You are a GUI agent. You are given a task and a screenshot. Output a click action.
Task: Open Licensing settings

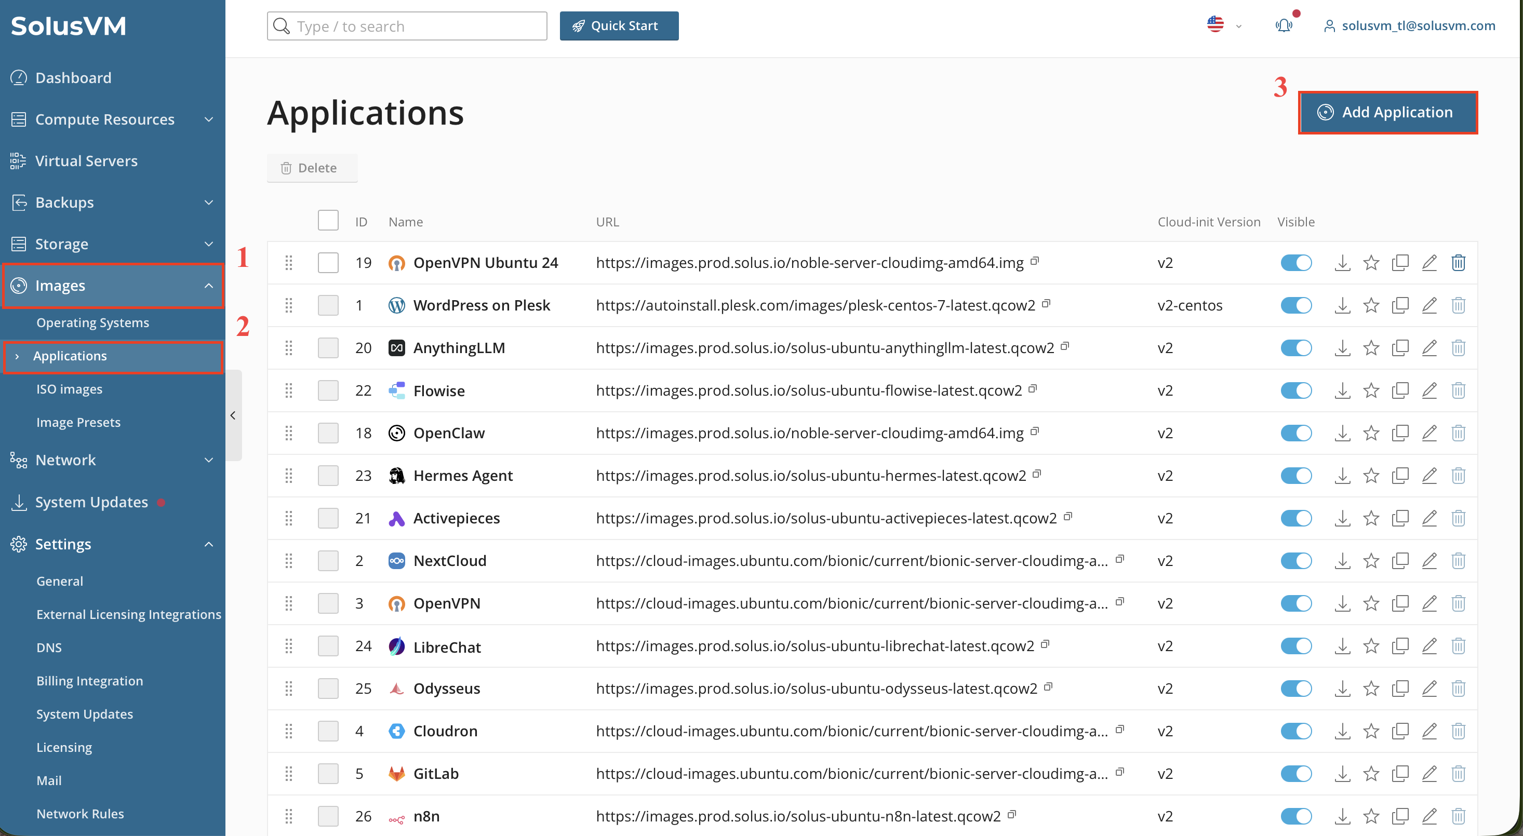click(x=64, y=747)
